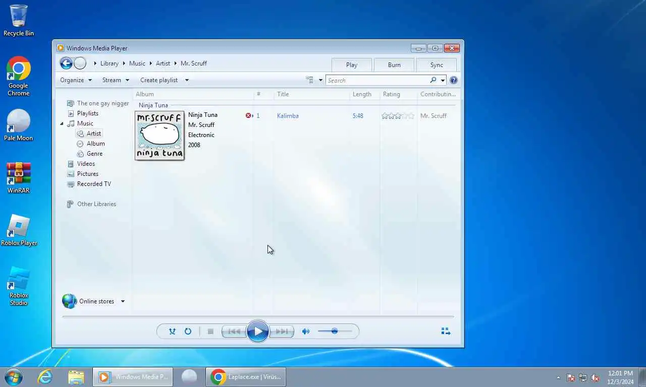This screenshot has width=646, height=387.
Task: Stop playback with the Stop button
Action: click(210, 331)
